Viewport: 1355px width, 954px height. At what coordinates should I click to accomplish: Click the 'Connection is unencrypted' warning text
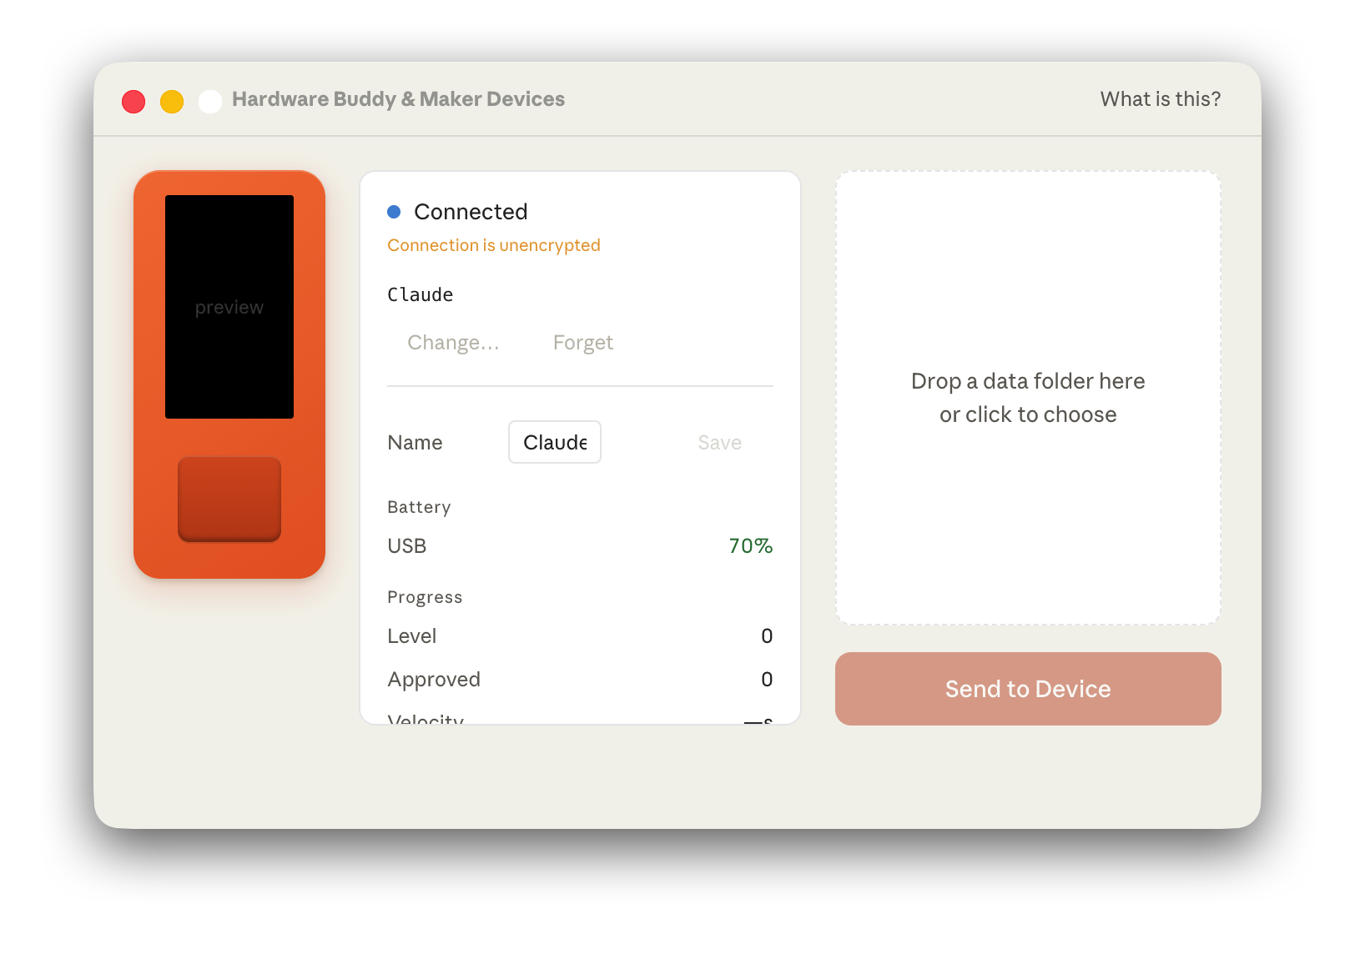(494, 244)
